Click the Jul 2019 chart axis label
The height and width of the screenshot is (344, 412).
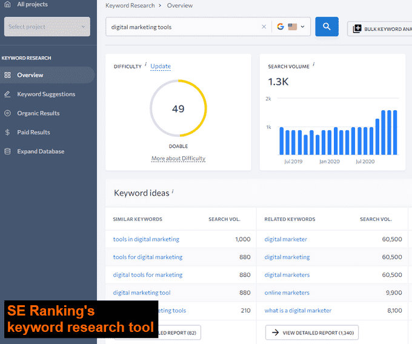tap(293, 162)
